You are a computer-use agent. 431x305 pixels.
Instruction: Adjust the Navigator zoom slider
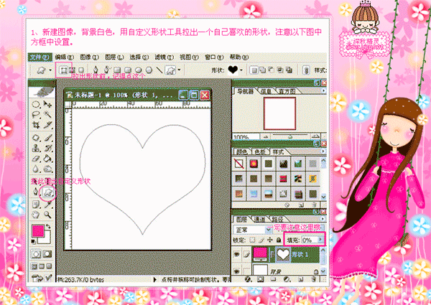tap(290, 136)
